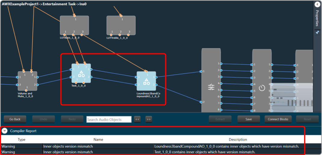The width and height of the screenshot is (322, 155).
Task: Click input pin 1 of Loundness3bandCompoundAO_1_0_0
Action: click(x=136, y=77)
